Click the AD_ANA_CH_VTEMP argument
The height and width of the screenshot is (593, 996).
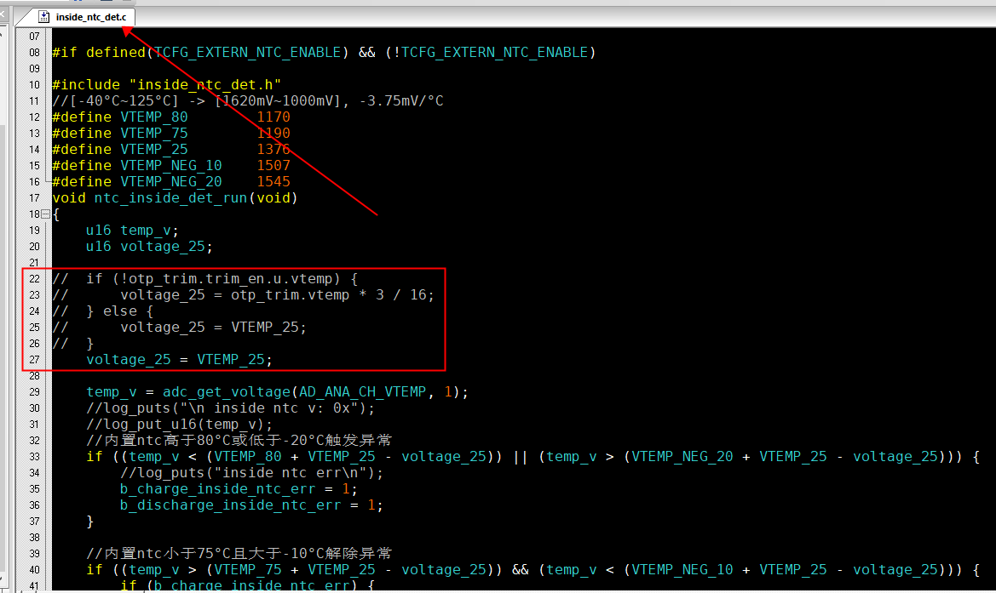coord(362,392)
